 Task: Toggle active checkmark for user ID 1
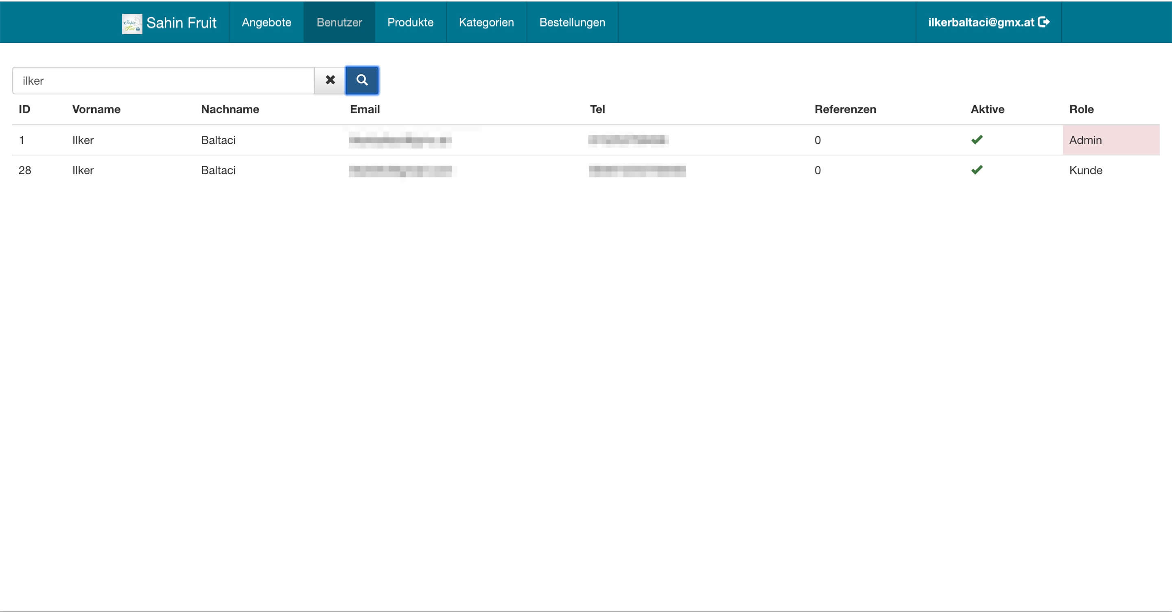(976, 140)
